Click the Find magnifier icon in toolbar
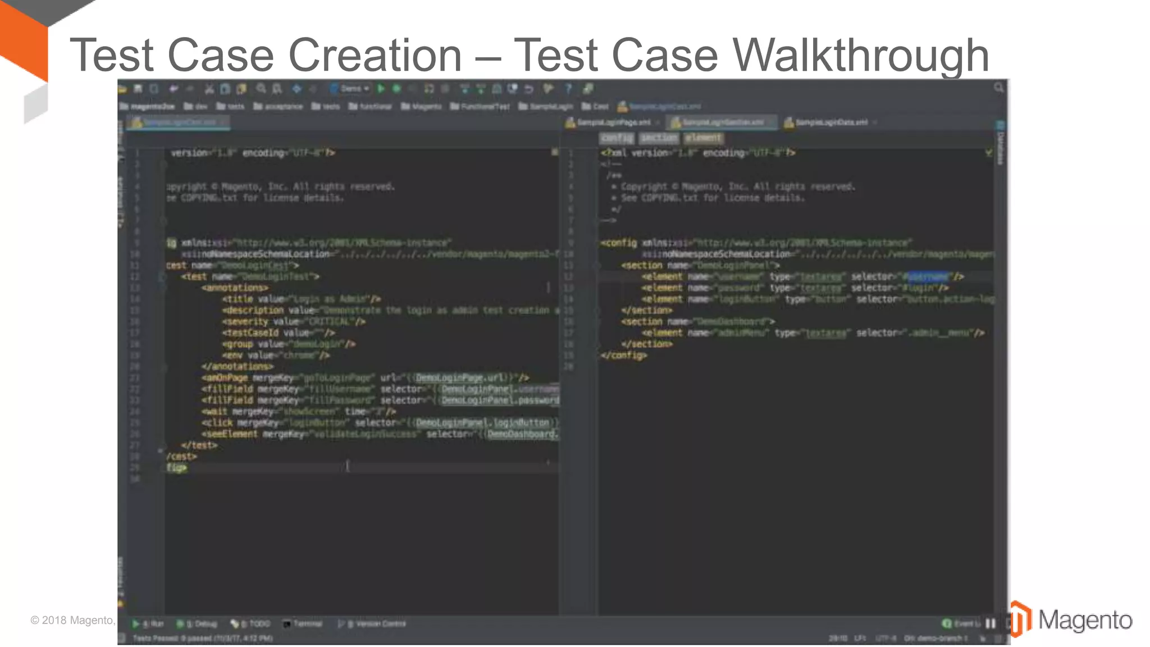Image resolution: width=1150 pixels, height=647 pixels. 261,89
